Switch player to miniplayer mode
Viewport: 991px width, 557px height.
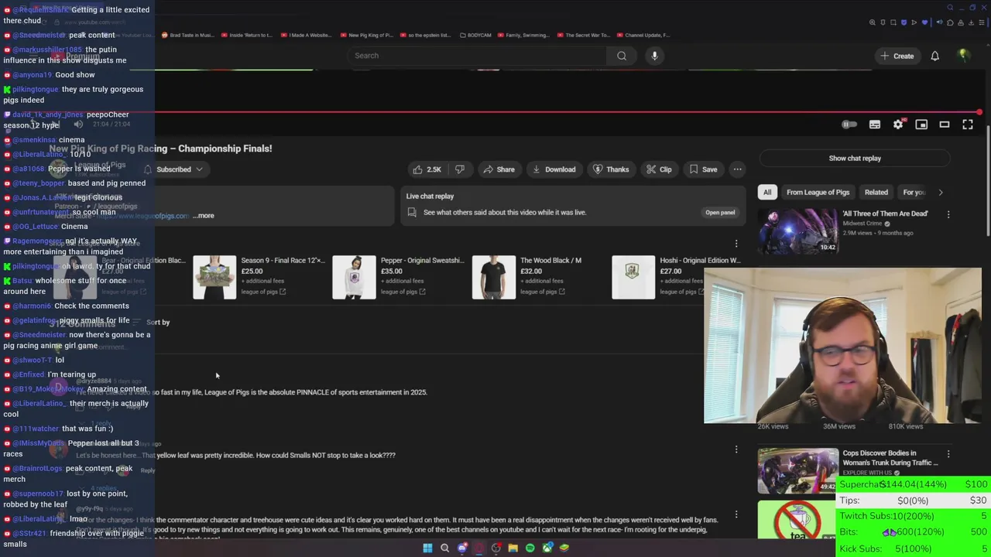coord(921,125)
